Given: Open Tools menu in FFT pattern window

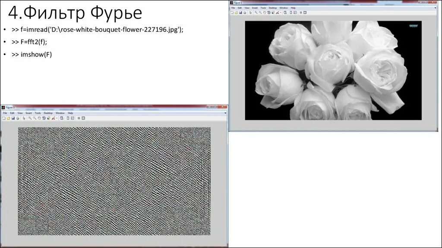Looking at the screenshot, I should [38, 113].
